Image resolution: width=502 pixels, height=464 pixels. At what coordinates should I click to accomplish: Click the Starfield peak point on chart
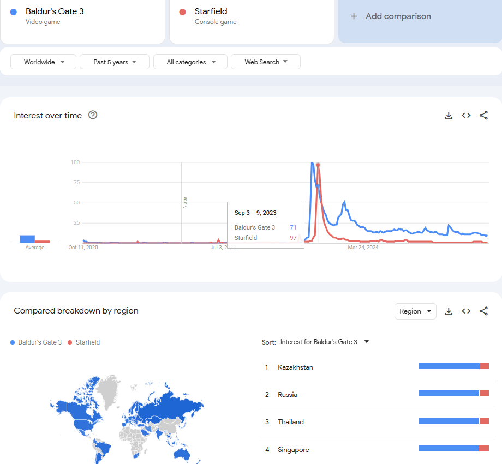[318, 165]
